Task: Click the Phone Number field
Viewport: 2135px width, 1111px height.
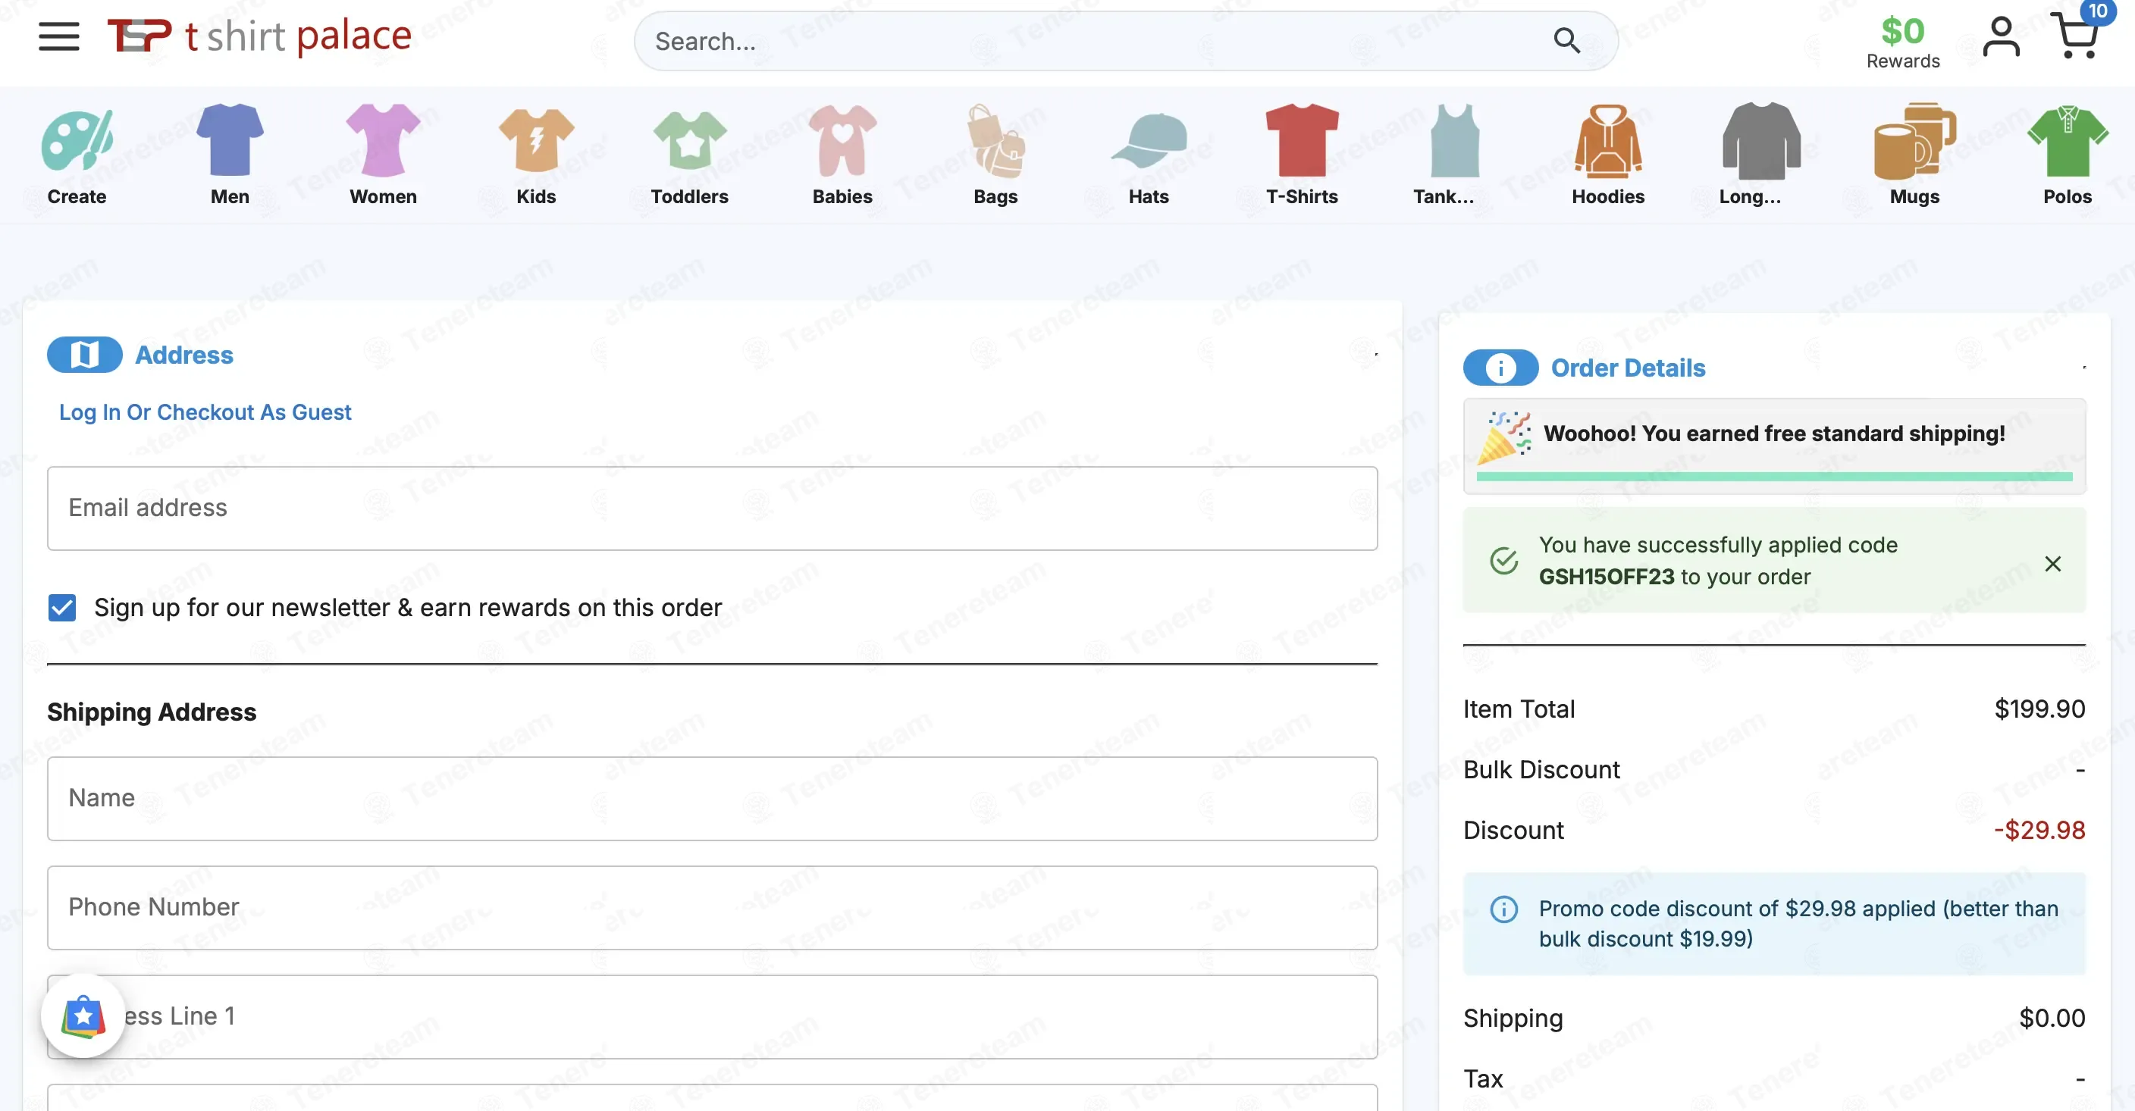Action: [x=712, y=908]
